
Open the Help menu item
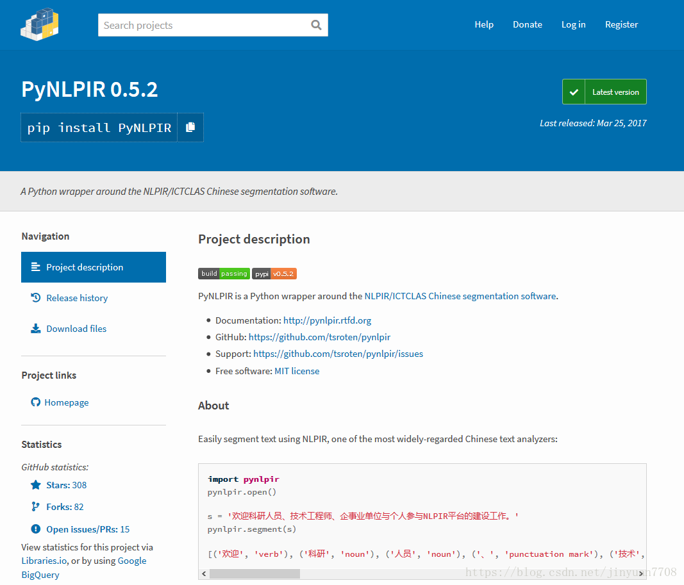(484, 24)
